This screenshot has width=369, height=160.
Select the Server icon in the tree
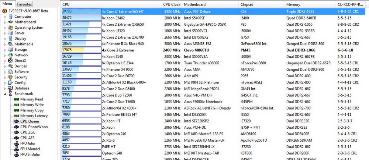[x=10, y=33]
